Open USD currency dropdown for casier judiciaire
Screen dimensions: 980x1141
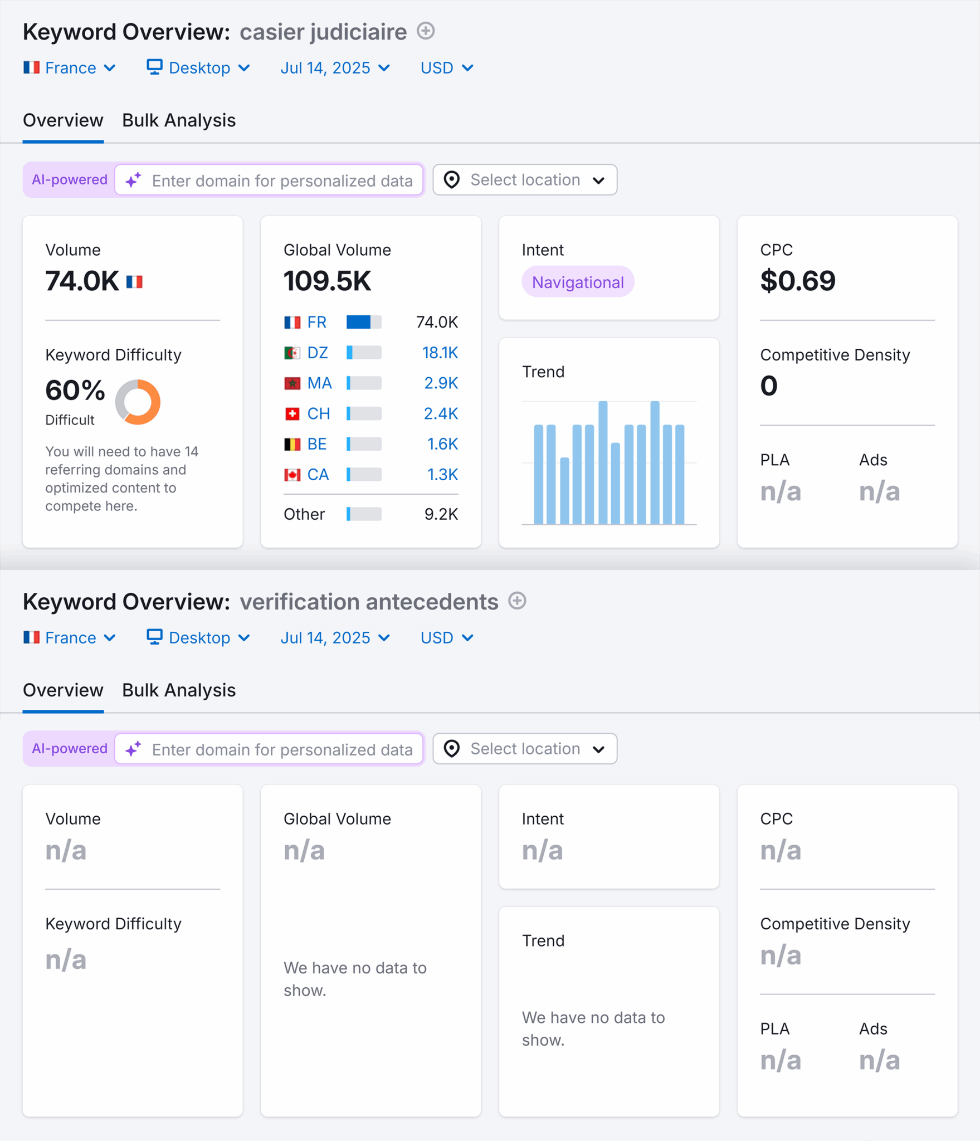coord(447,68)
